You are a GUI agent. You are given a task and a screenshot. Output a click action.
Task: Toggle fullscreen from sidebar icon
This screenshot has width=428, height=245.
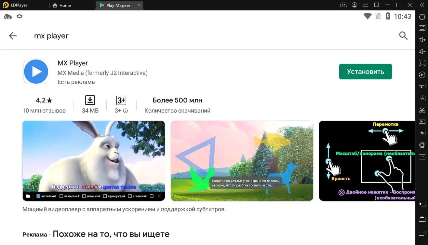tap(422, 63)
